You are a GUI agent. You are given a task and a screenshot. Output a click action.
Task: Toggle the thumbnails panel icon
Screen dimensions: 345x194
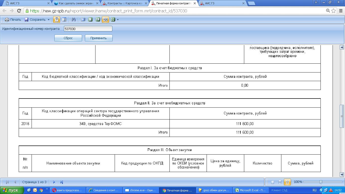point(64,19)
